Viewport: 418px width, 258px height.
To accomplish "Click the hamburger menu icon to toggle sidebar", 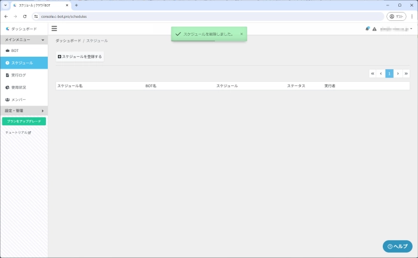I will pos(54,28).
